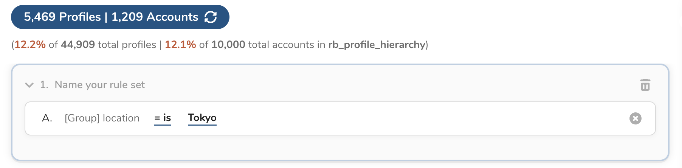The image size is (682, 168).
Task: Click the "Name your rule set" field
Action: coord(99,85)
